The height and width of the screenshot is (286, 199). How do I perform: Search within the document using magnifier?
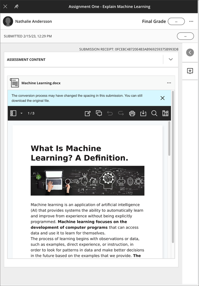pos(154,113)
